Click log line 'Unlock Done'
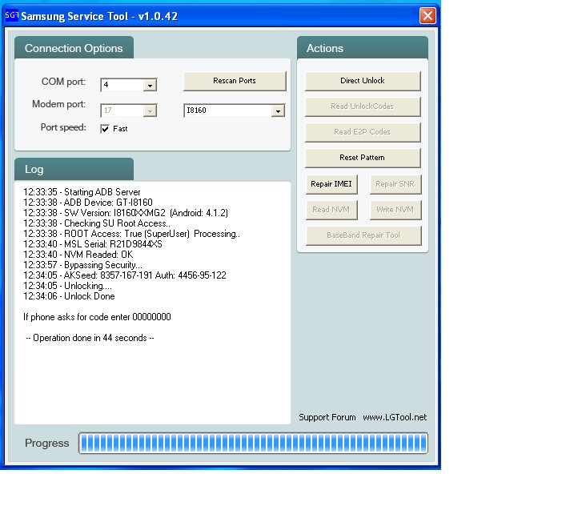The height and width of the screenshot is (522, 562). point(69,296)
